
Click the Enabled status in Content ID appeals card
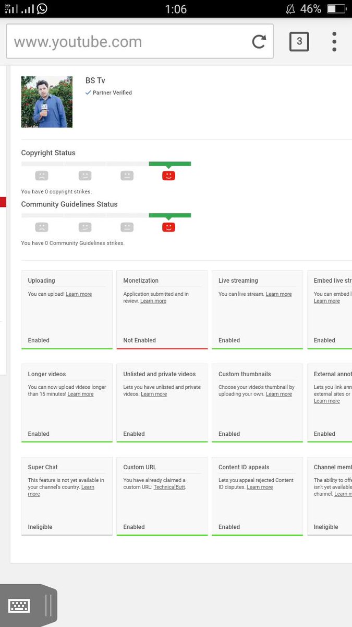point(229,527)
